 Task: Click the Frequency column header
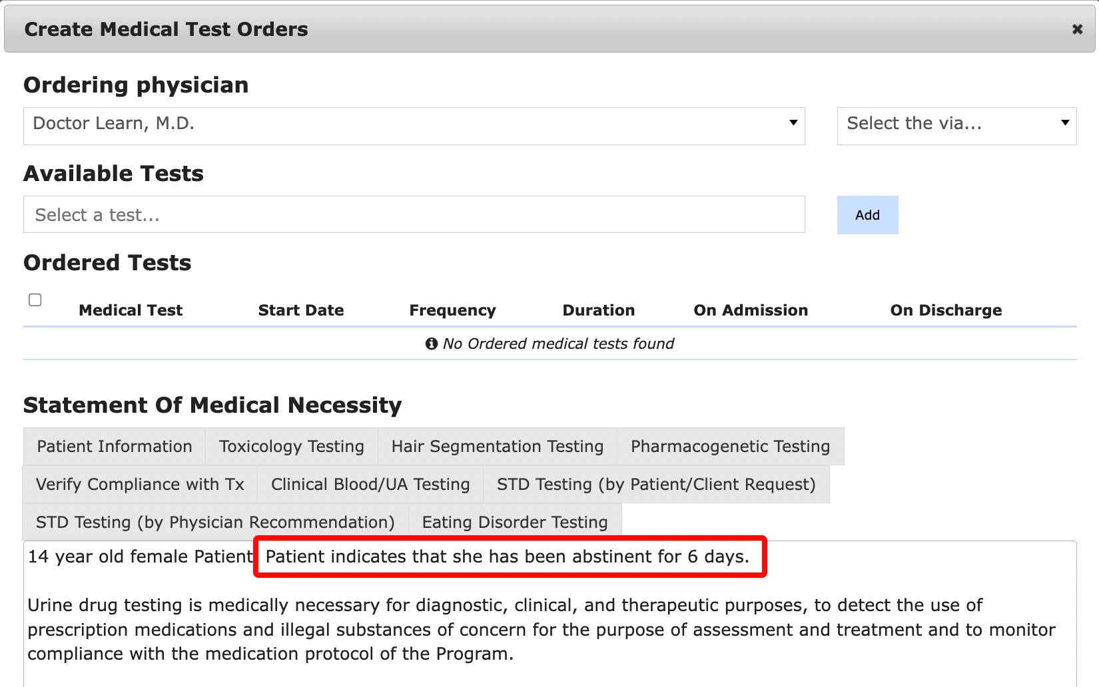(x=452, y=310)
